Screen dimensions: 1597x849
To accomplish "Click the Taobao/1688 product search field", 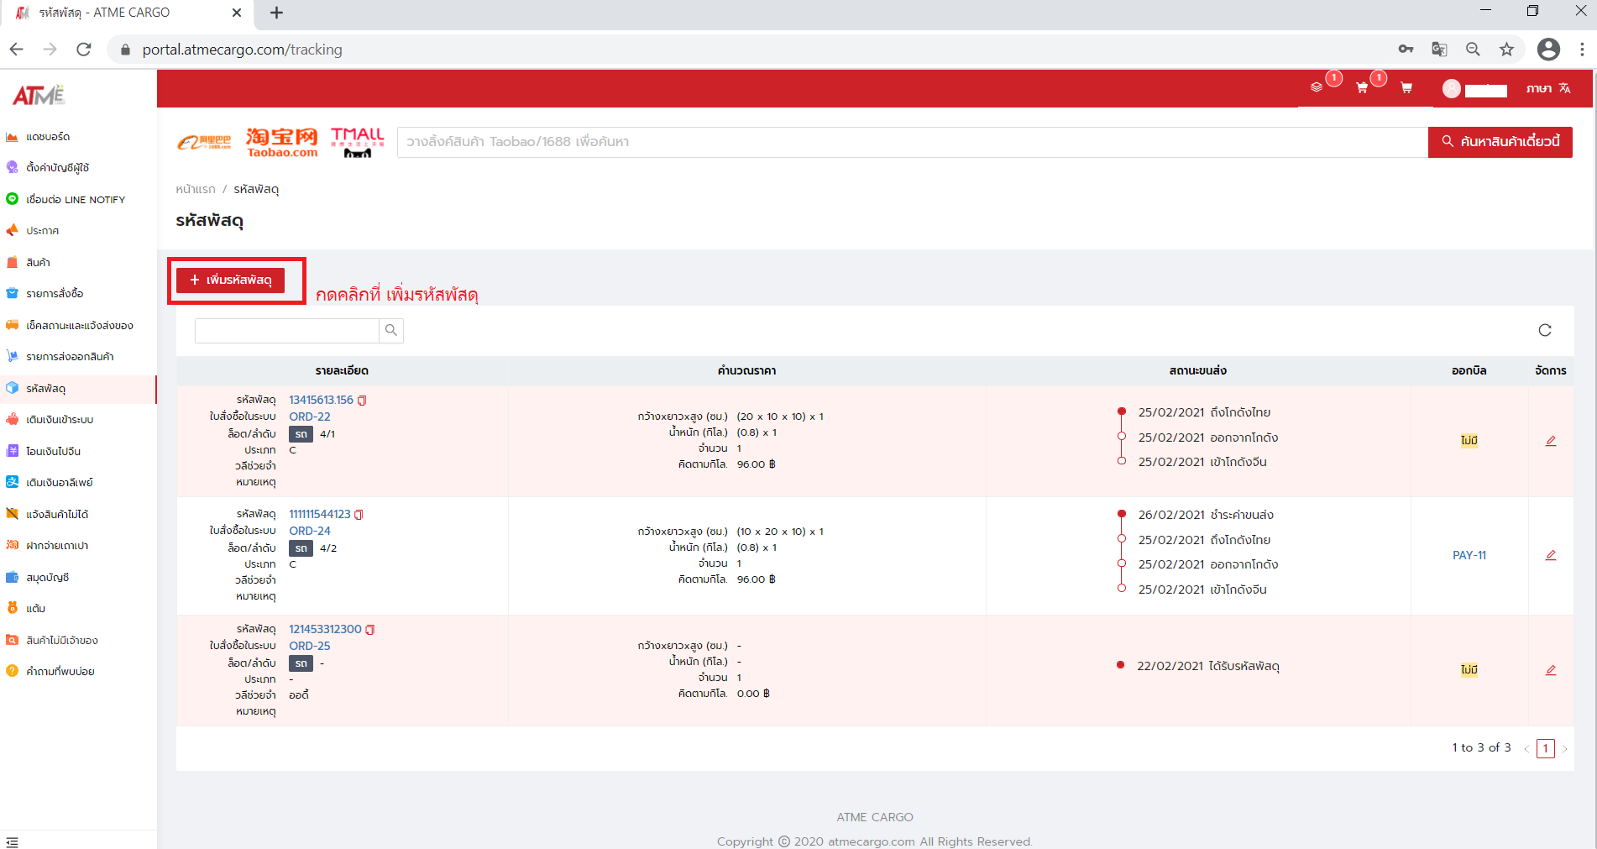I will (x=912, y=142).
